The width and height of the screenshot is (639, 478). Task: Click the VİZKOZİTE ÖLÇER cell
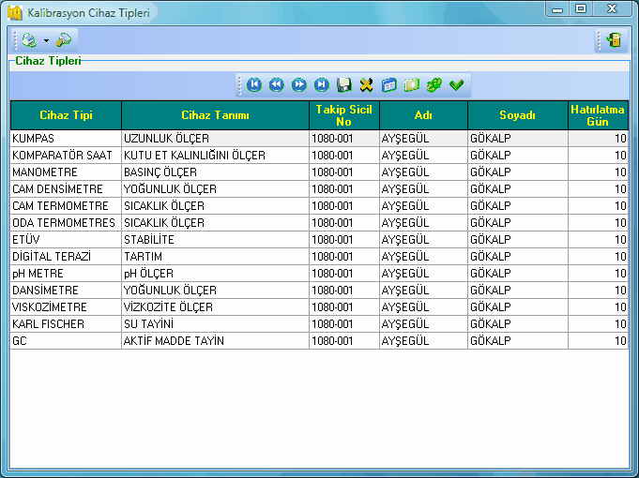[215, 307]
